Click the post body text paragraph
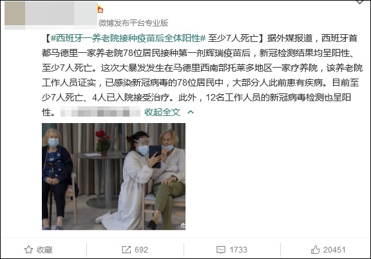The width and height of the screenshot is (371, 259). 202,75
